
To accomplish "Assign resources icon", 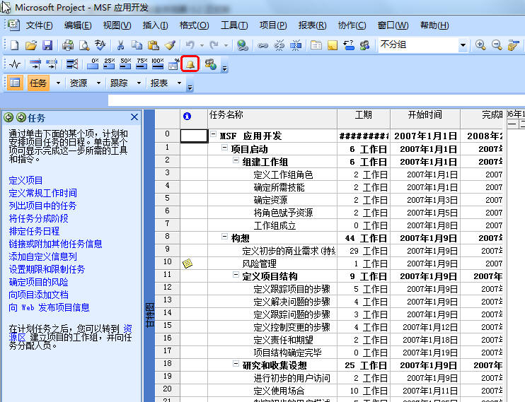I will pos(364,45).
